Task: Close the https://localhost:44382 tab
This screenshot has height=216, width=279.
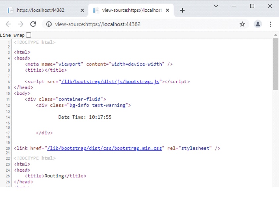Action: [82, 10]
